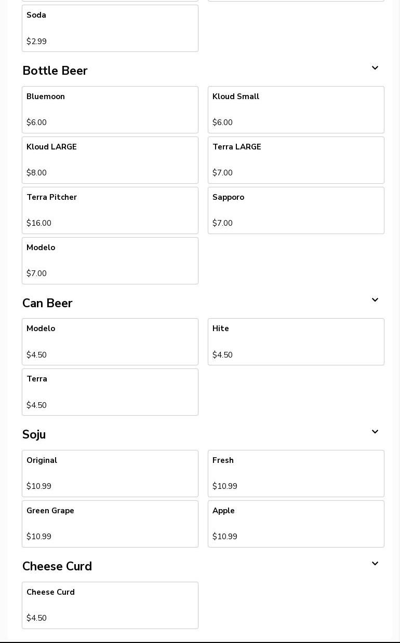Pick the Terra can beer

pyautogui.click(x=110, y=392)
